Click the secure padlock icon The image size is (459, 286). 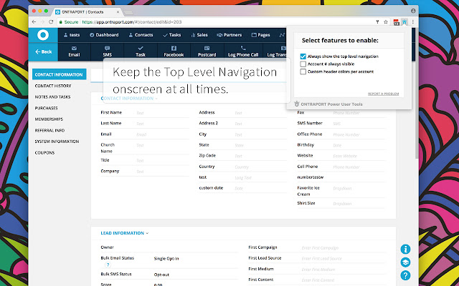(60, 22)
